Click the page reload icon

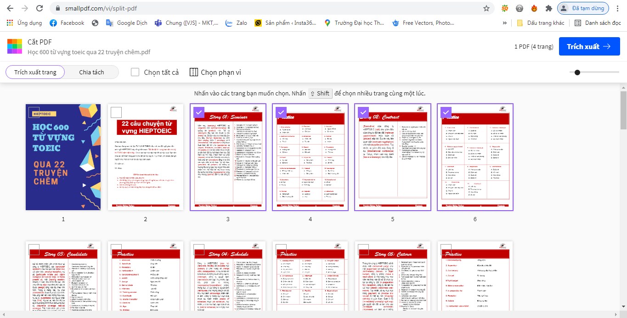click(40, 8)
